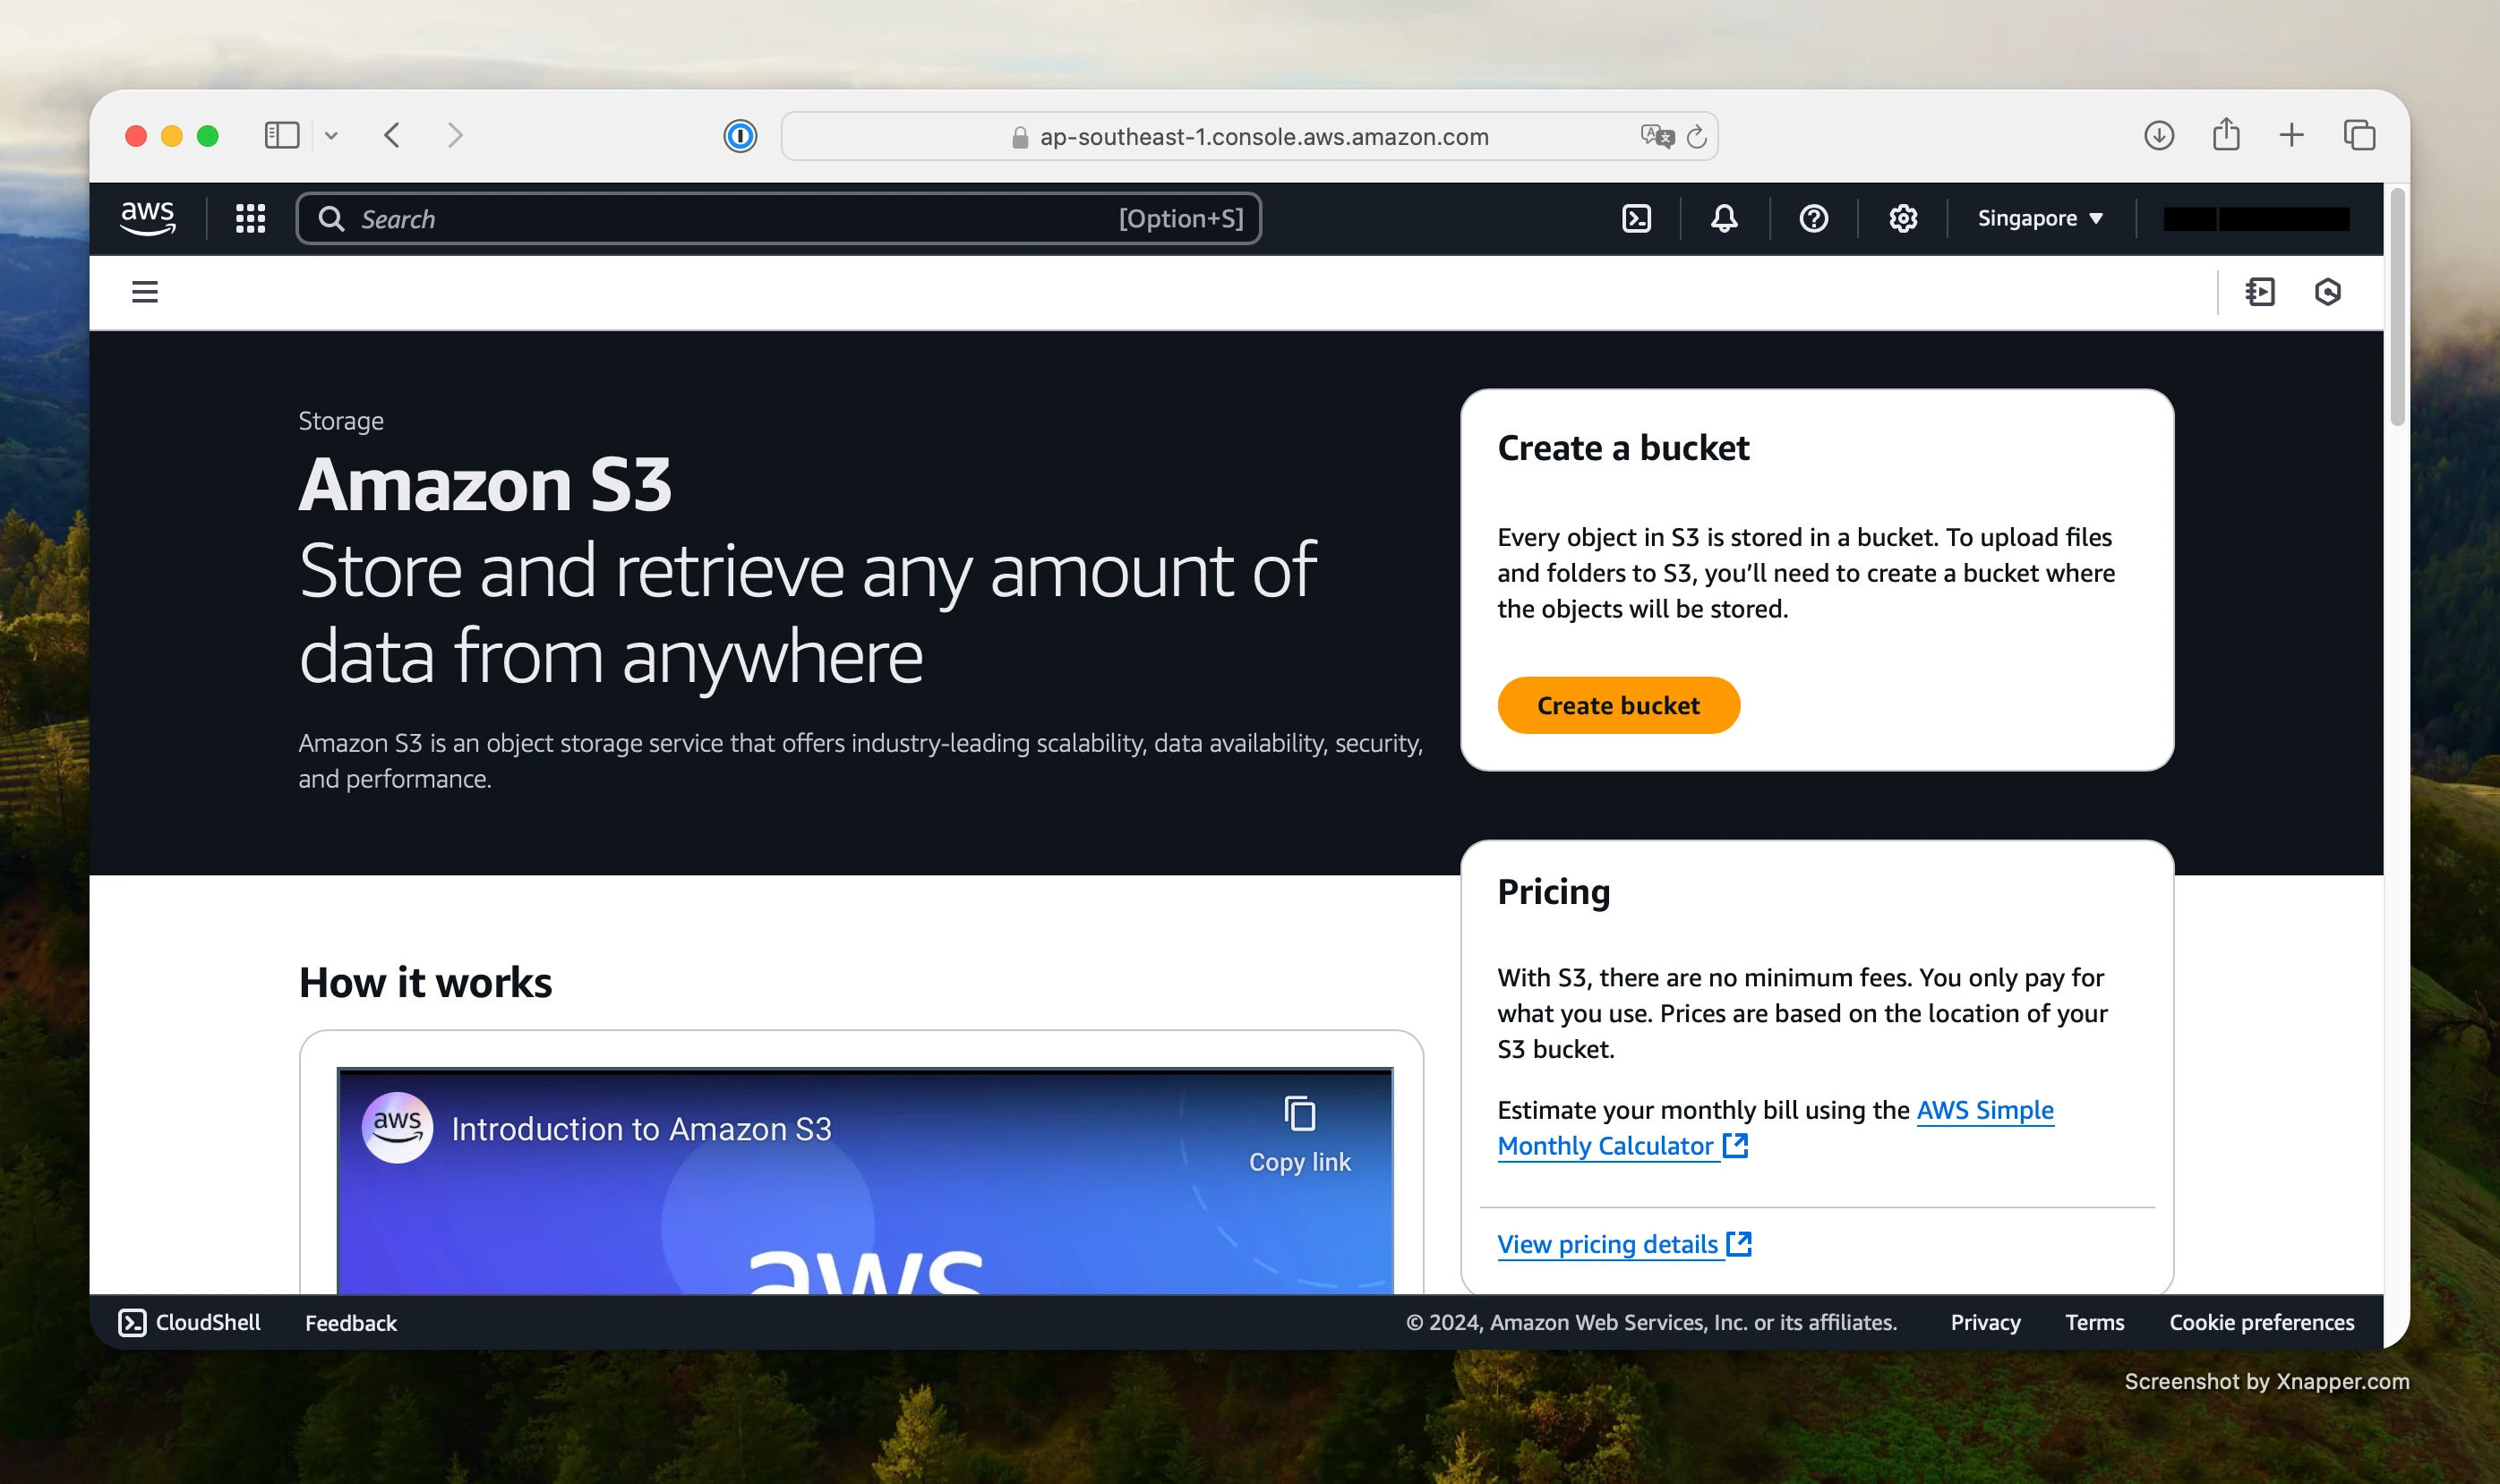Toggle the Safari sidebar button

282,135
